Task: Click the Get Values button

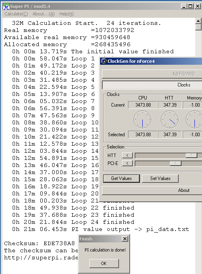Action: coord(121,178)
